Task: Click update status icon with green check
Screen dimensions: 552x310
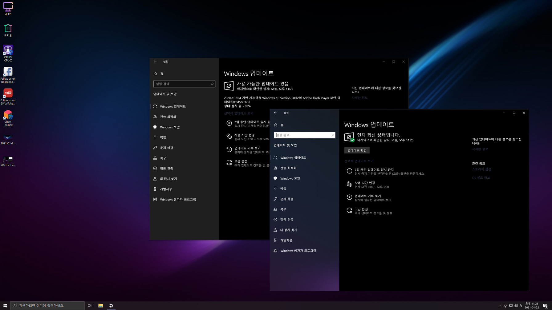Action: click(349, 137)
